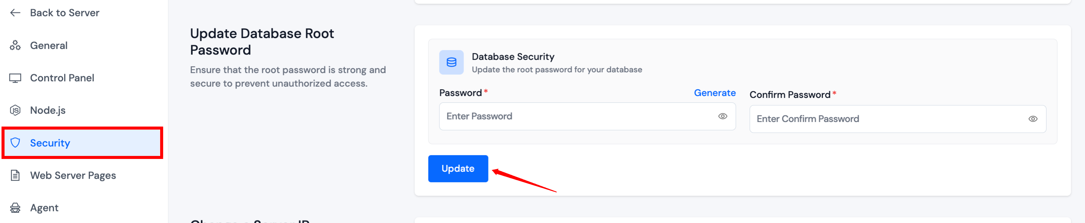
Task: Select the Security menu item
Action: tap(50, 143)
